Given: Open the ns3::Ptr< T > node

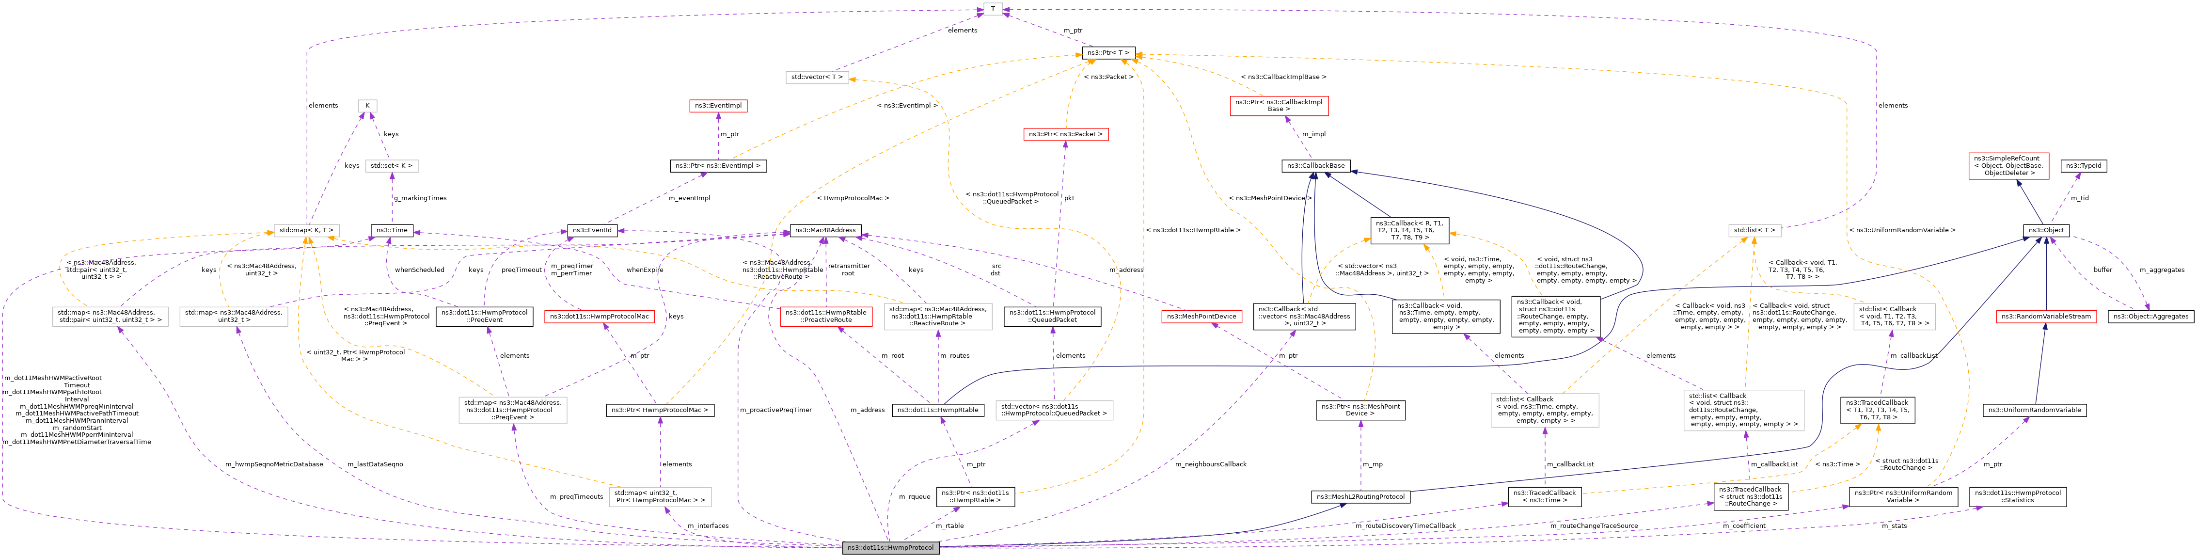Looking at the screenshot, I should (1108, 53).
